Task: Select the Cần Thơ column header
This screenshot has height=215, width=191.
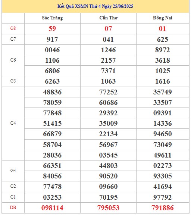Action: point(108,18)
